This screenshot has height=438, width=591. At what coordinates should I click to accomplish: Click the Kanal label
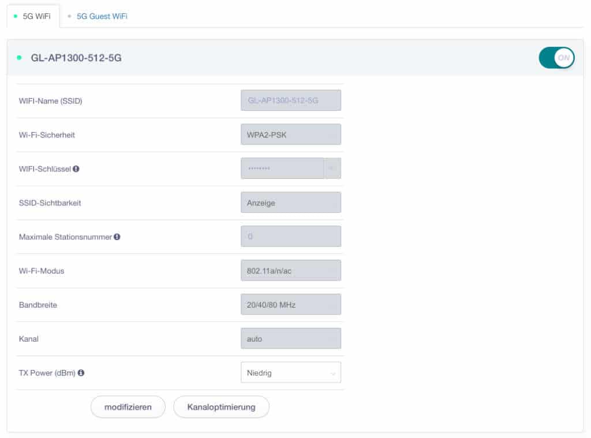29,339
